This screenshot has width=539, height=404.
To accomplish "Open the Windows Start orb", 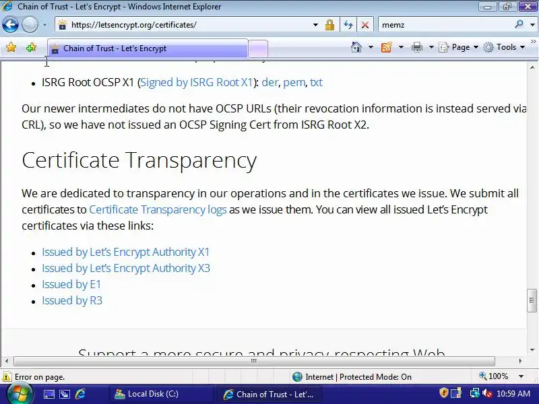I will pyautogui.click(x=19, y=394).
